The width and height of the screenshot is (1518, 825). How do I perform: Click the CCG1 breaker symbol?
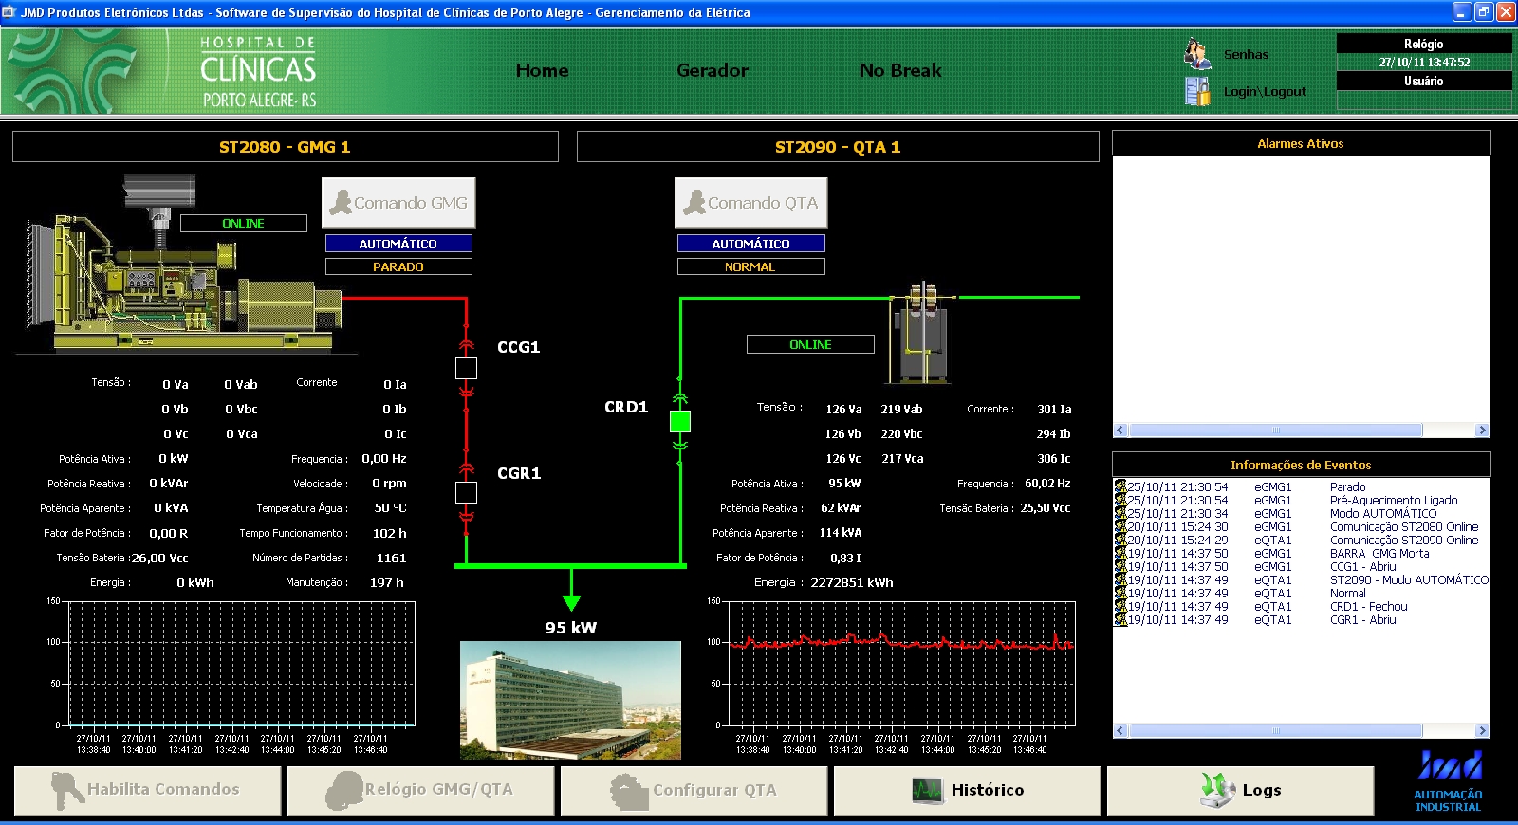(466, 368)
